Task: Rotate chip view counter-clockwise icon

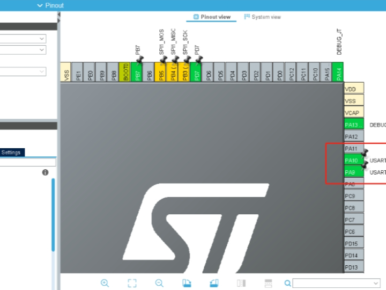Action: (214, 283)
